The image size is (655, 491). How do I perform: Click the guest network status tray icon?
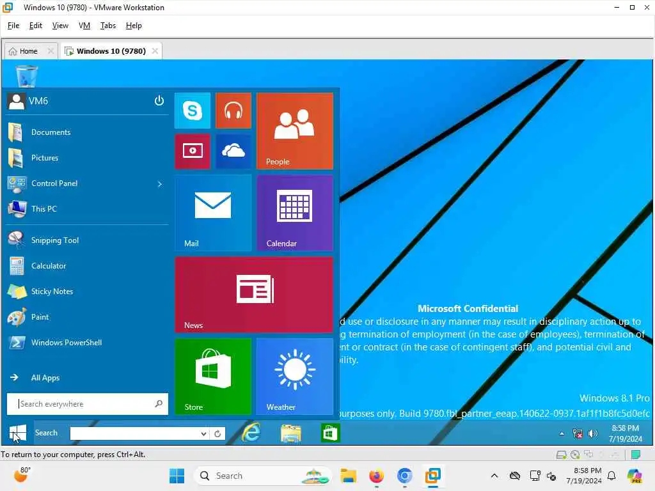click(x=578, y=434)
